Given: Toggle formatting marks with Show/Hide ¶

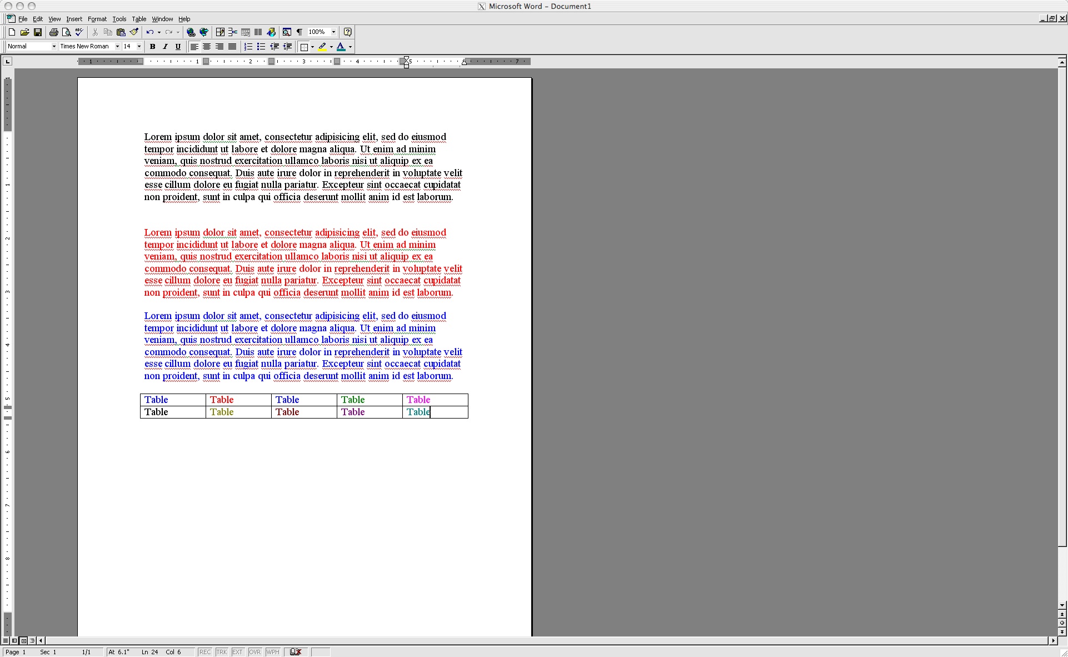Looking at the screenshot, I should point(299,32).
